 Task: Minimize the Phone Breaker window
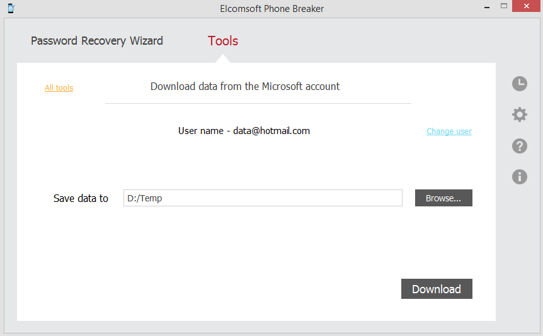click(x=486, y=6)
